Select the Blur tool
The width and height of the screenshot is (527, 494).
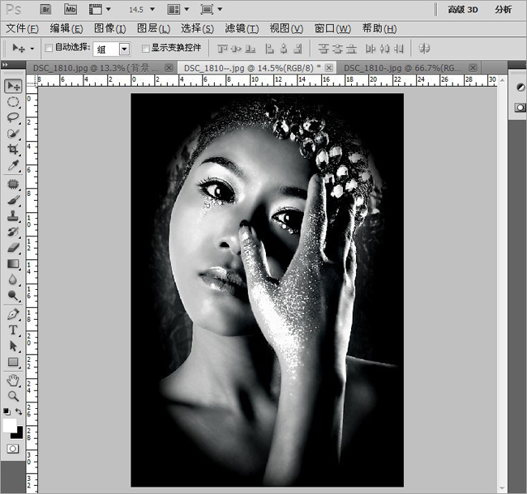(13, 279)
